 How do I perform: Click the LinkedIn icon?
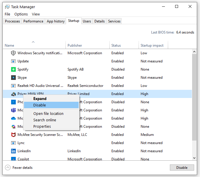13,151
